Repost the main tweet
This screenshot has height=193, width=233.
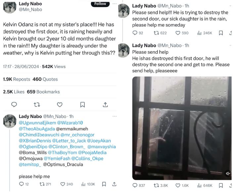tap(37, 104)
